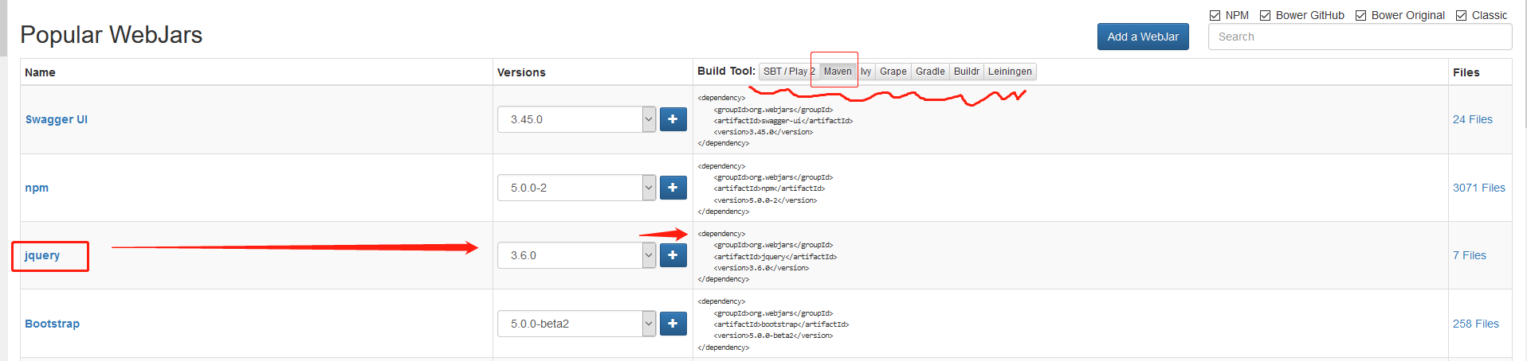Screen dimensions: 1527x361
Task: Click the Name column header
Action: (40, 72)
